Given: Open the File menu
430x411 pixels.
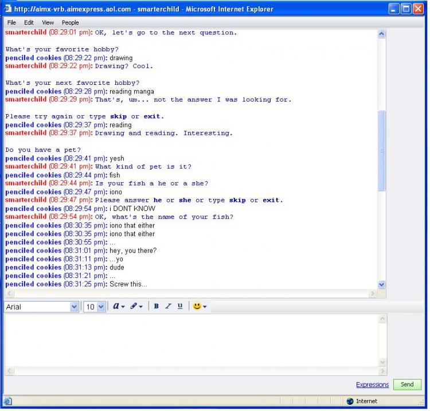Looking at the screenshot, I should pos(11,22).
